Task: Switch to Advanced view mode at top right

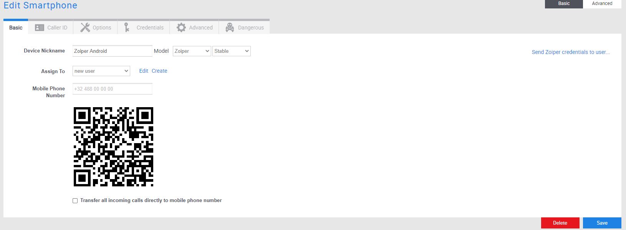Action: point(602,3)
